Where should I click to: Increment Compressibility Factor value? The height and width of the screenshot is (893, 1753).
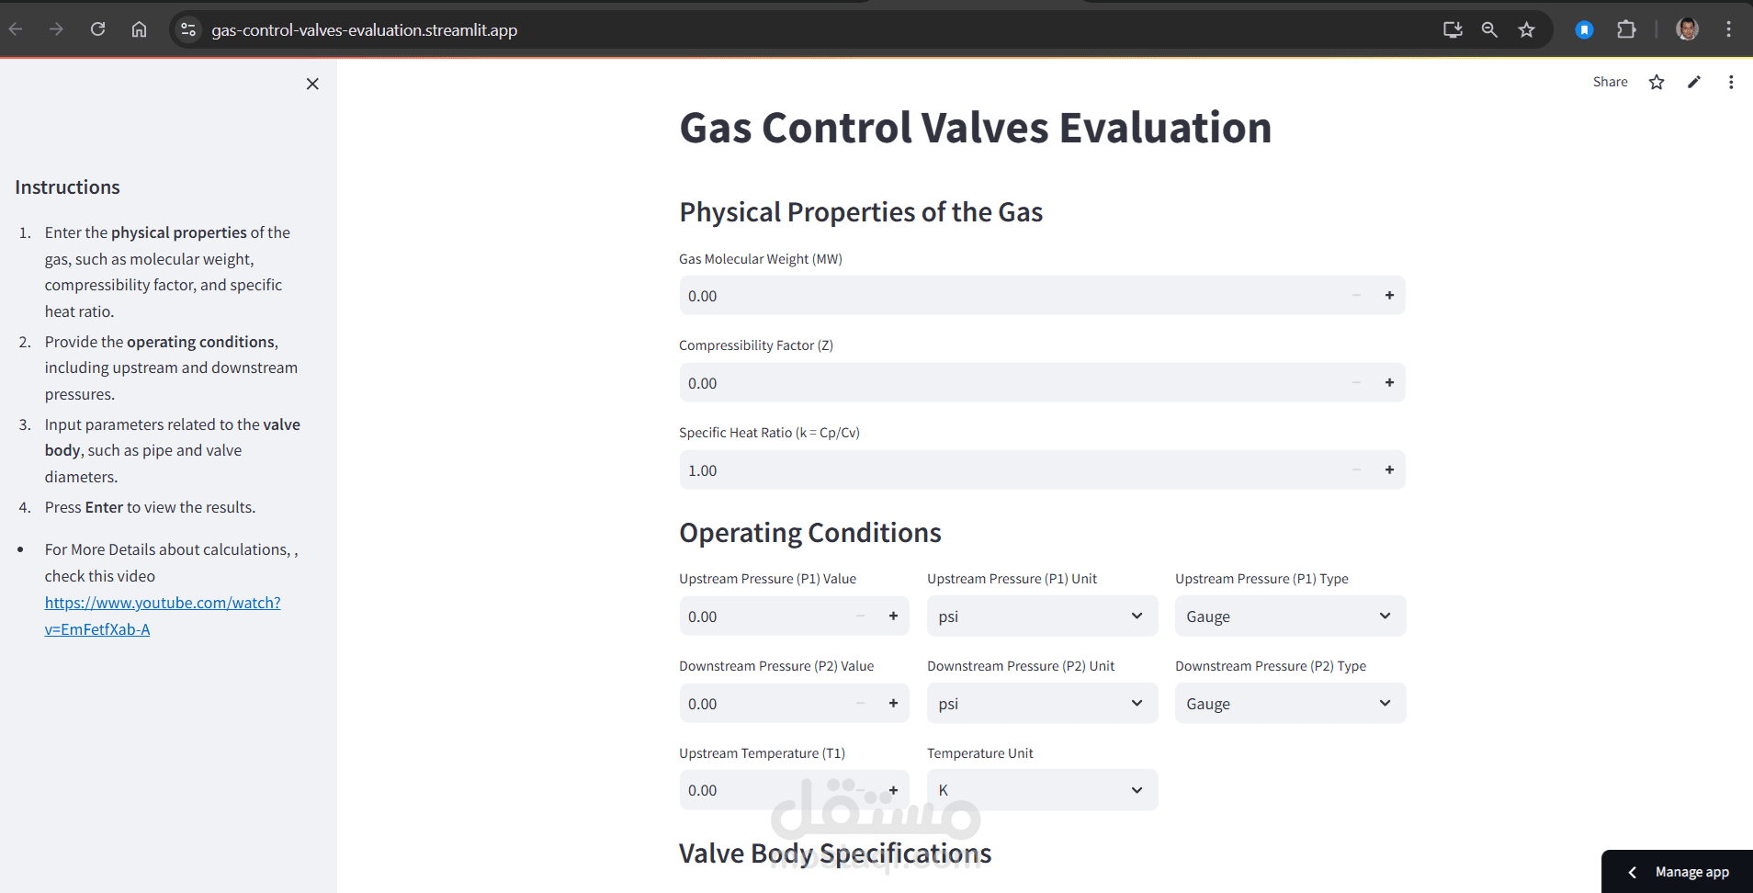pyautogui.click(x=1389, y=382)
